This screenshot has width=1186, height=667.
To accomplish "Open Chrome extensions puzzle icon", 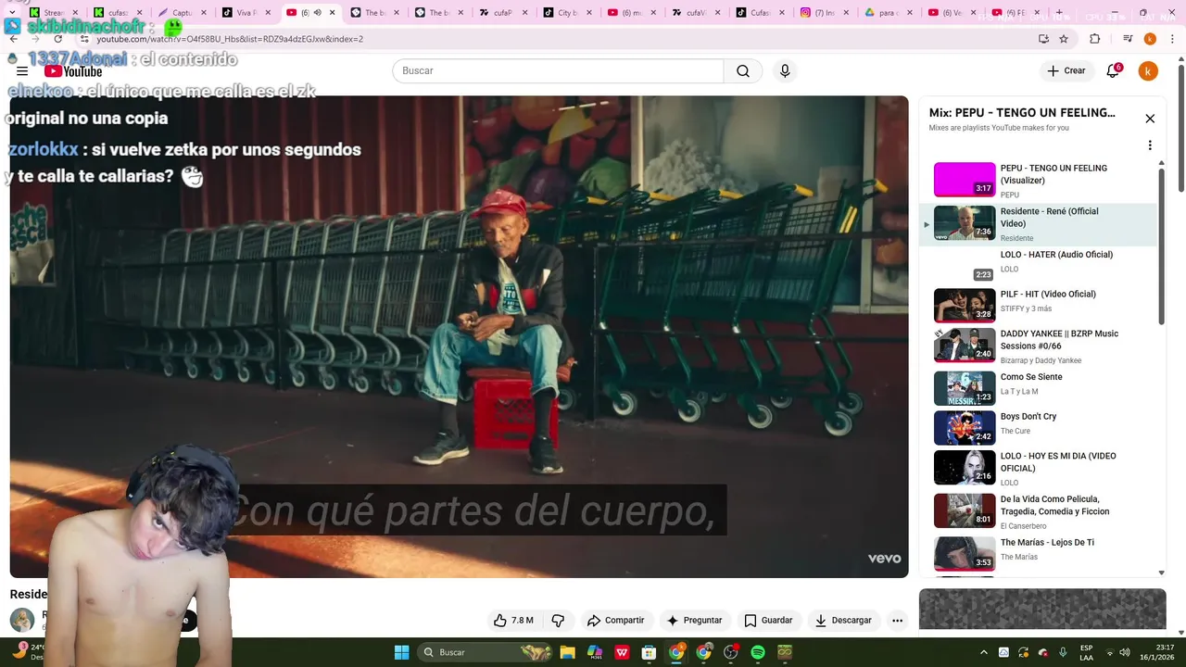I will pyautogui.click(x=1095, y=39).
